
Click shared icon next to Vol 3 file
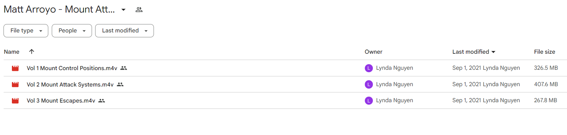point(101,100)
